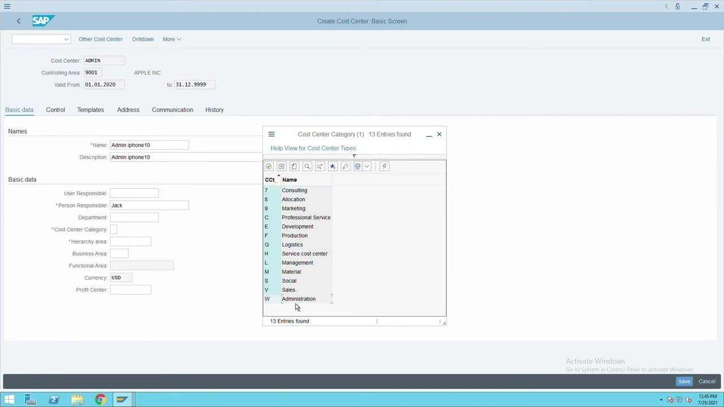Viewport: 724px width, 407px height.
Task: Select the Sales category row
Action: point(298,290)
